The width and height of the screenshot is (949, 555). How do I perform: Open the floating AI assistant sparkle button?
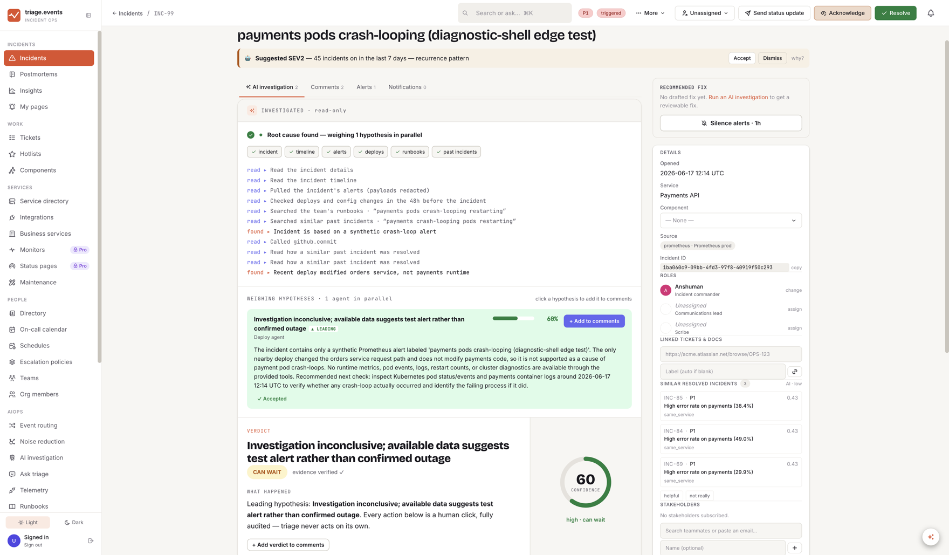931,537
